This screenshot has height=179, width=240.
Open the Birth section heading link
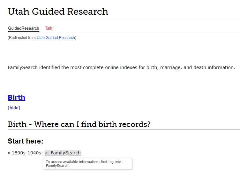pyautogui.click(x=17, y=97)
